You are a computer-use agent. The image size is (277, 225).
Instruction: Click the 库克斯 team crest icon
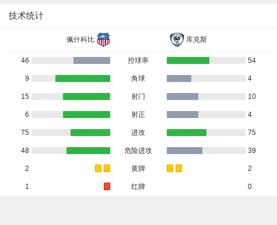click(177, 40)
